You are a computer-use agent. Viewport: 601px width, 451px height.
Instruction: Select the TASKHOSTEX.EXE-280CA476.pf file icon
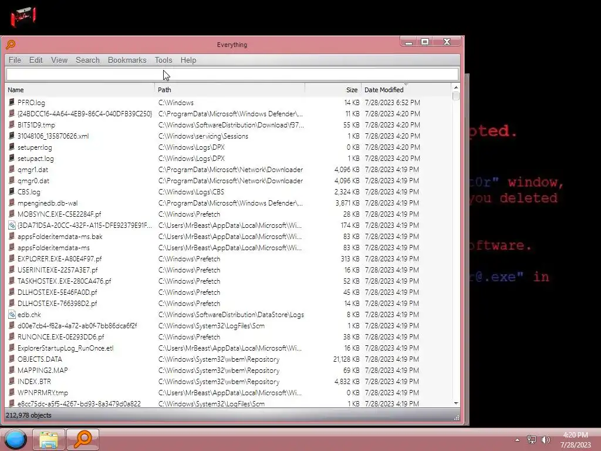(12, 281)
